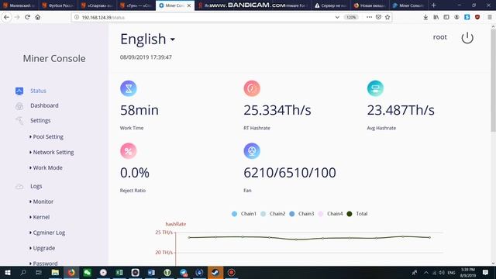This screenshot has width=496, height=279.
Task: Click the browser Home icon
Action: click(x=38, y=17)
